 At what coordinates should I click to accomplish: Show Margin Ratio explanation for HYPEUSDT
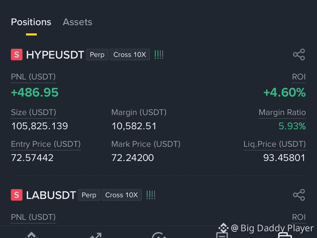(282, 113)
